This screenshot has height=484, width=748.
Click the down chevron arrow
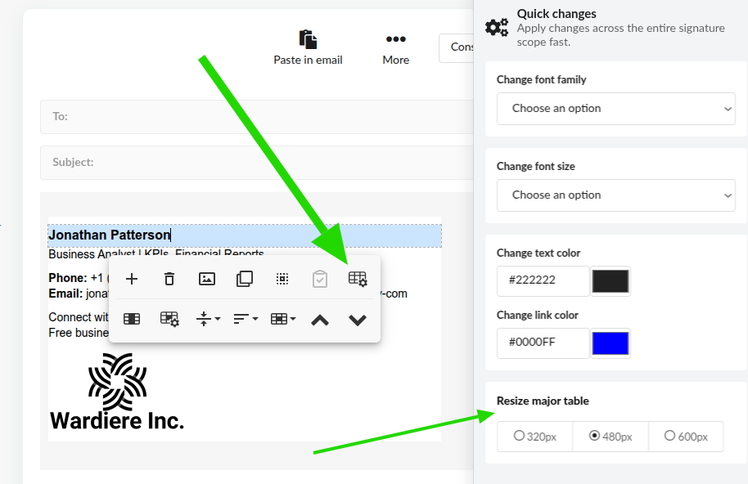tap(358, 320)
